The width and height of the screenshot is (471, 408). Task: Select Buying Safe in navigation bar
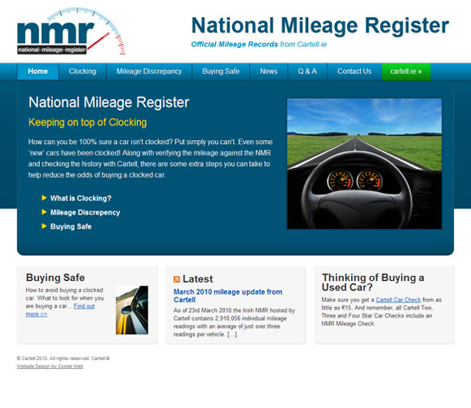[221, 72]
